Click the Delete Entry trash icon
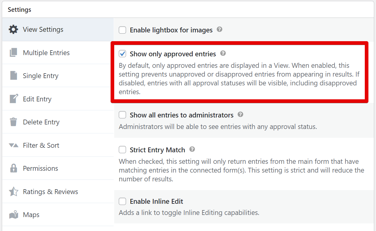Viewport: 376px width, 231px height. pos(13,122)
